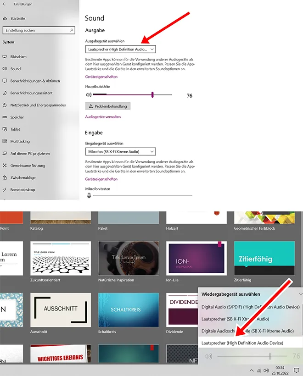Open the Ausgabegerät auswählen dropdown
The width and height of the screenshot is (303, 376).
tap(121, 49)
